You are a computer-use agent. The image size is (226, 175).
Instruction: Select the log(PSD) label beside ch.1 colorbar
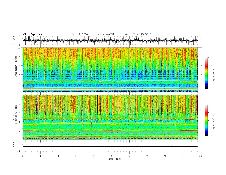pyautogui.click(x=214, y=75)
